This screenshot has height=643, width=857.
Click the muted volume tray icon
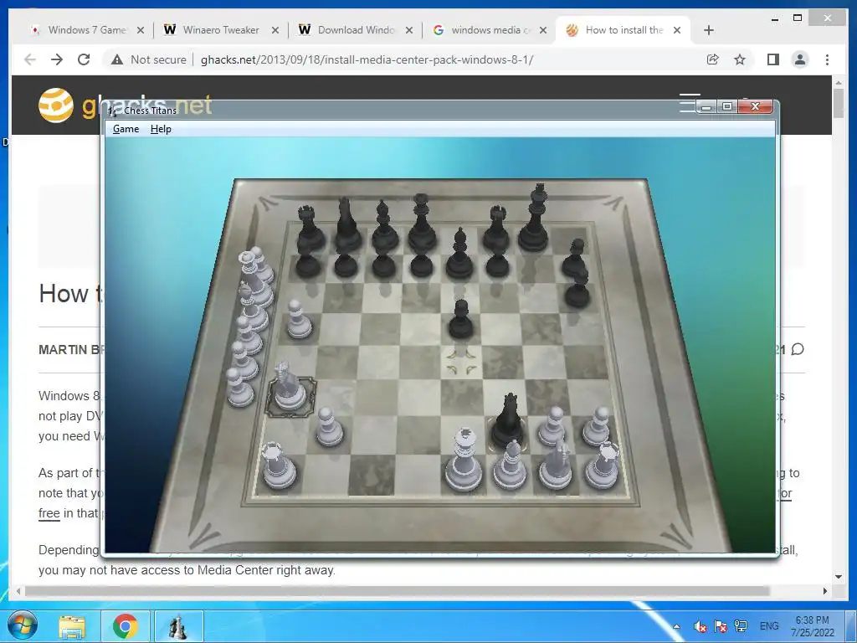[700, 626]
